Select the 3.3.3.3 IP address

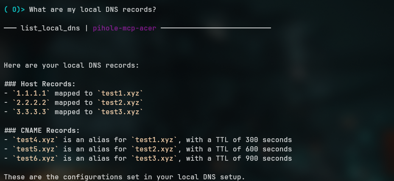tap(31, 112)
